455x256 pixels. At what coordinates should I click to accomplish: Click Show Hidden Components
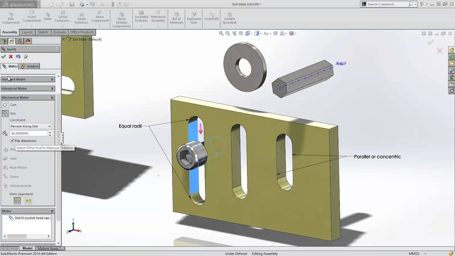click(x=122, y=20)
